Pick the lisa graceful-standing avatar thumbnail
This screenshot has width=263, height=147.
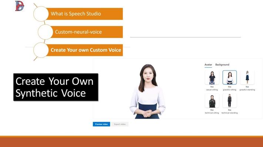247,78
